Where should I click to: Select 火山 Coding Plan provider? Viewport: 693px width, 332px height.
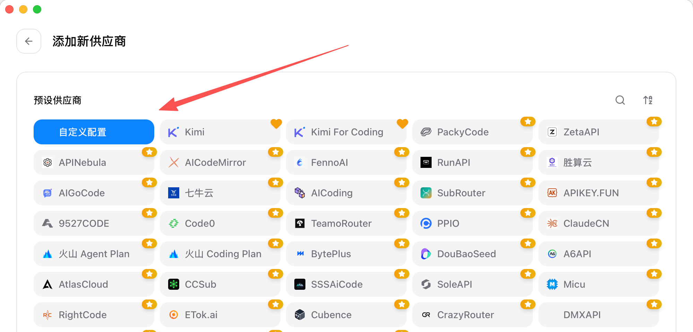pos(220,254)
